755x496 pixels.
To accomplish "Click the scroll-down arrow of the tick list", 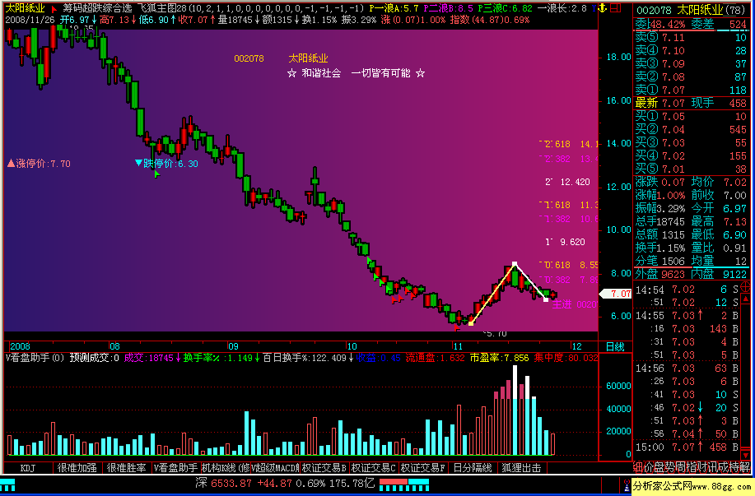I will coord(745,455).
